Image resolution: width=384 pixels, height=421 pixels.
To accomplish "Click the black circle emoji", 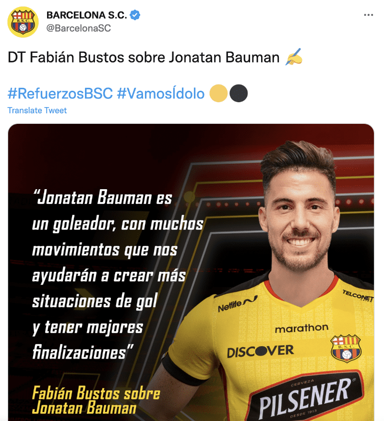I will (x=239, y=94).
